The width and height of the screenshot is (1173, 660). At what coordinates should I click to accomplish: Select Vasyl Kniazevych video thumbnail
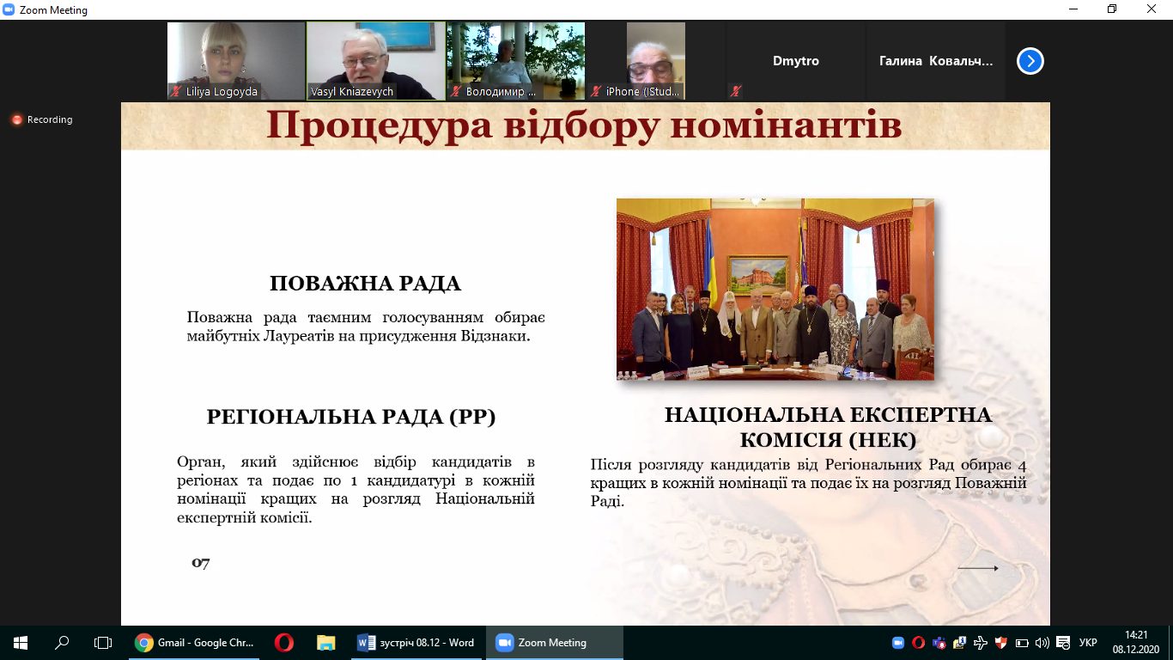(376, 60)
